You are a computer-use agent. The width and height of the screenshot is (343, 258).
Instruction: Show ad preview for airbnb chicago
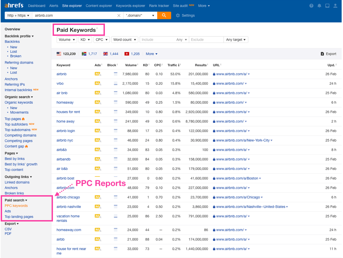[98, 197]
